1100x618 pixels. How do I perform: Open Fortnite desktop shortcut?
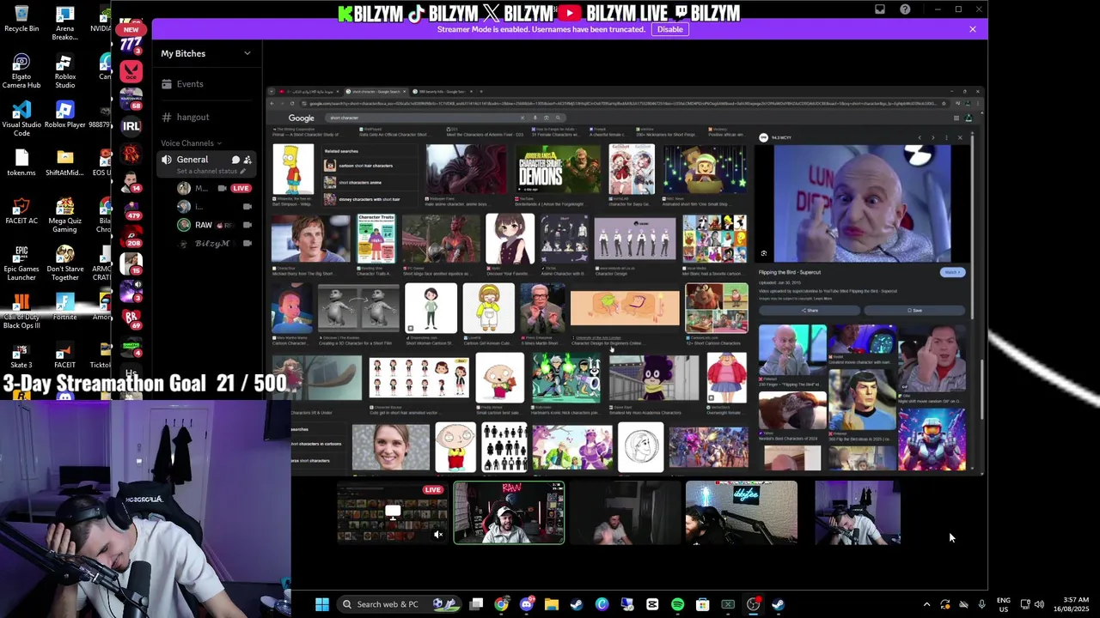pyautogui.click(x=65, y=307)
